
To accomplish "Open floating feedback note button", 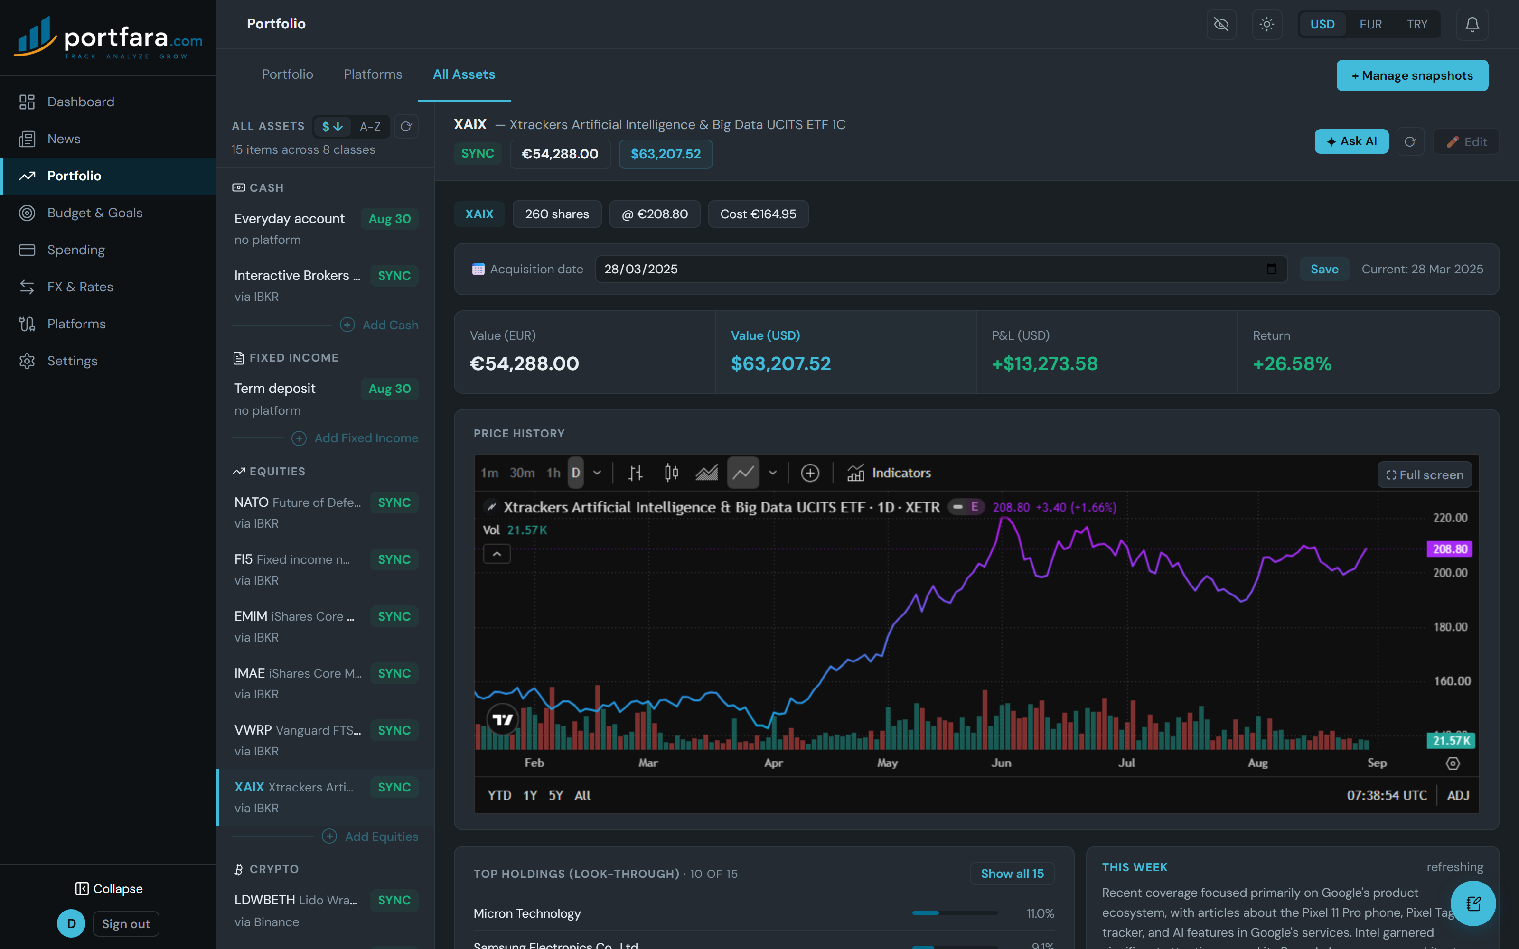I will (x=1473, y=903).
